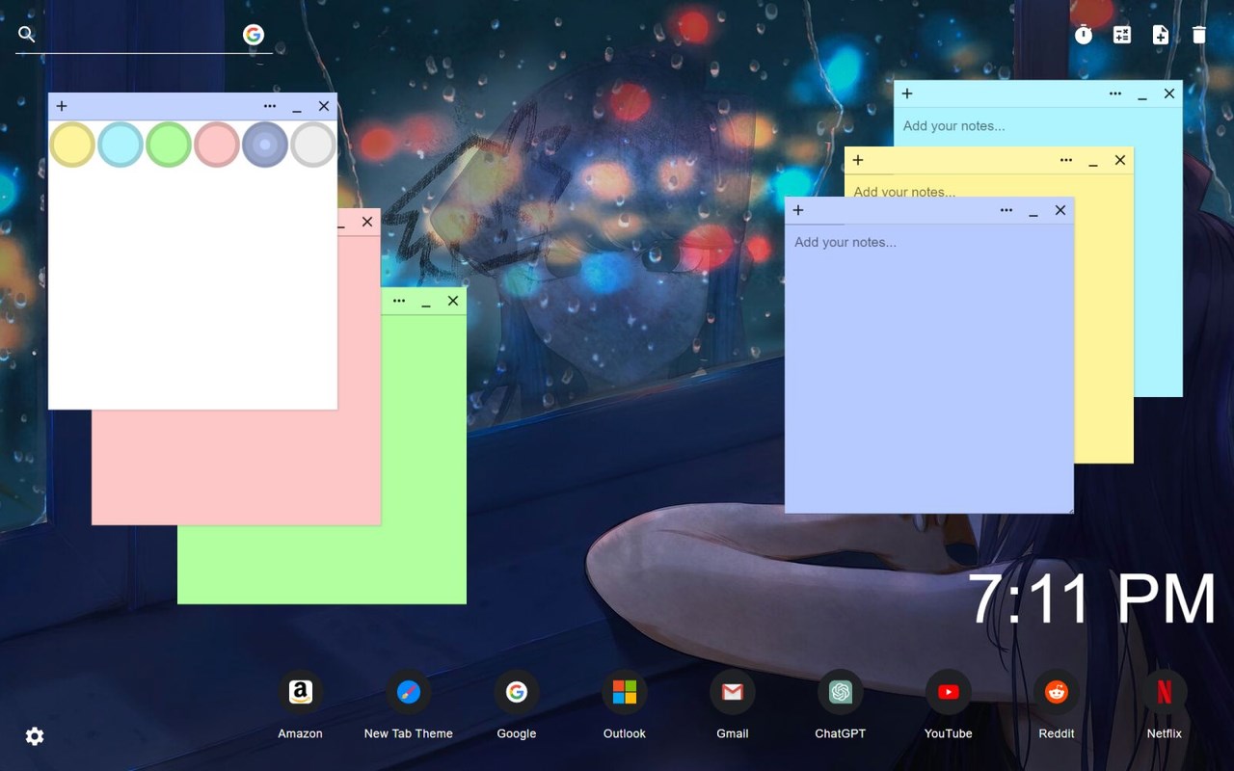Create a new note with the page-plus icon

pos(1161,35)
